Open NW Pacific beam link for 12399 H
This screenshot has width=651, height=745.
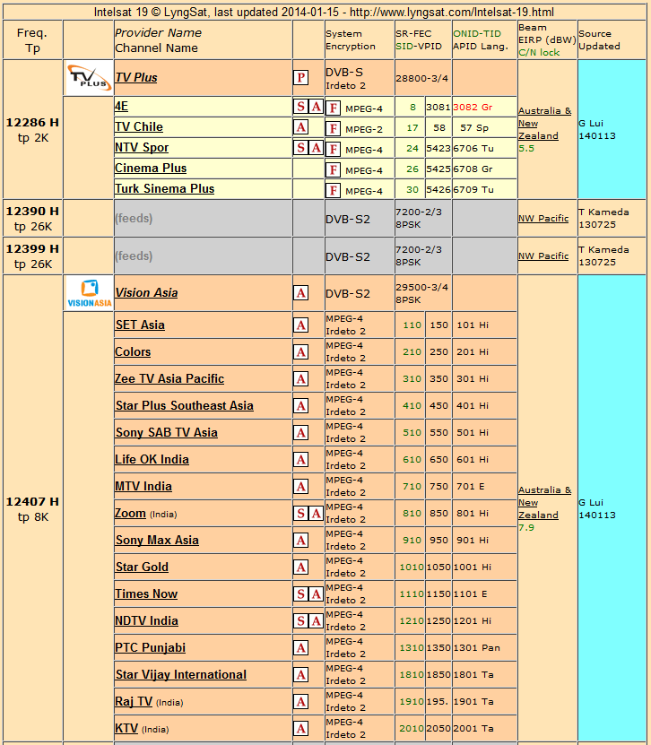543,256
